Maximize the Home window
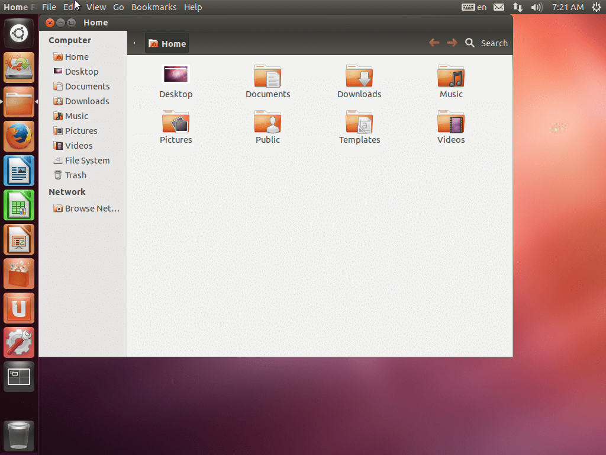 tap(72, 23)
